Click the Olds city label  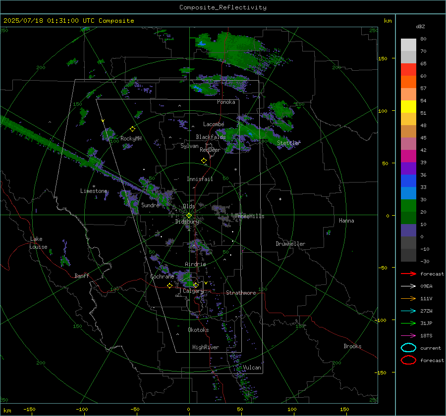[189, 206]
